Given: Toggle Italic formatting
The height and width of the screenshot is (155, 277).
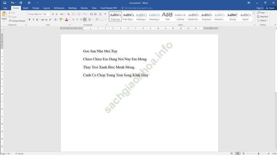Looking at the screenshot, I should (33, 20).
